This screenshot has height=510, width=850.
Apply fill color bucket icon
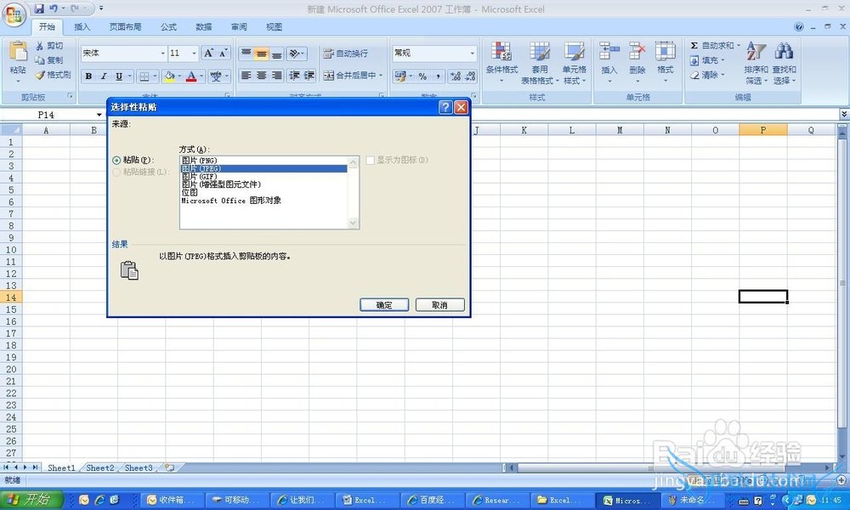(x=169, y=76)
